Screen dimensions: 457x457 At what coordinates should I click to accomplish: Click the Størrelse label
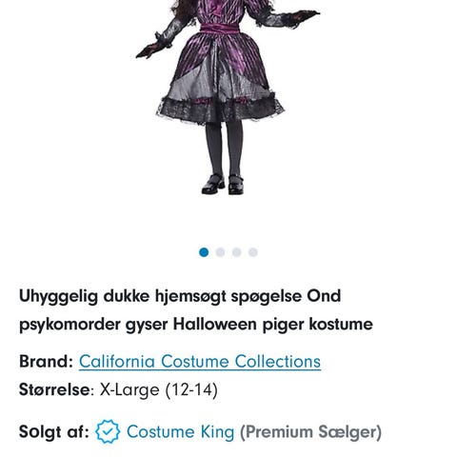[54, 389]
